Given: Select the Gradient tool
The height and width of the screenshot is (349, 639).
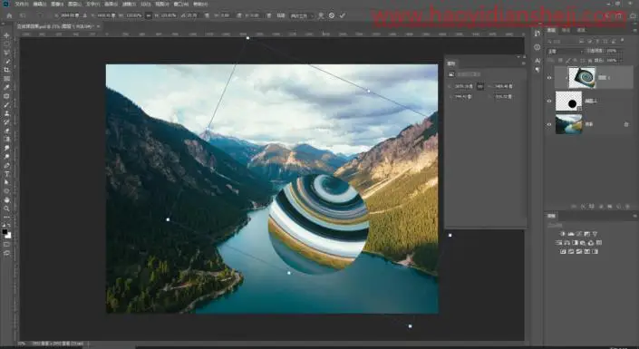Looking at the screenshot, I should coord(6,139).
